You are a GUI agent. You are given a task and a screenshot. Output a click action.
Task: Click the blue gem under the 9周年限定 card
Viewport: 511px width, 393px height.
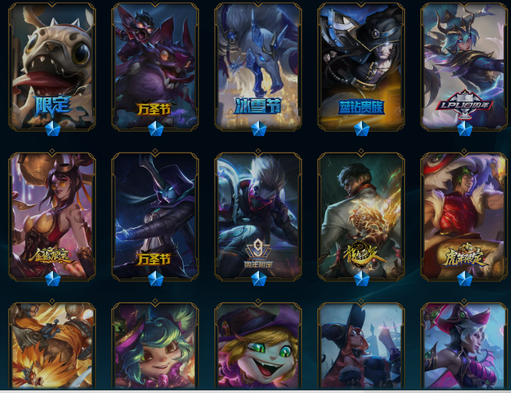(x=259, y=279)
